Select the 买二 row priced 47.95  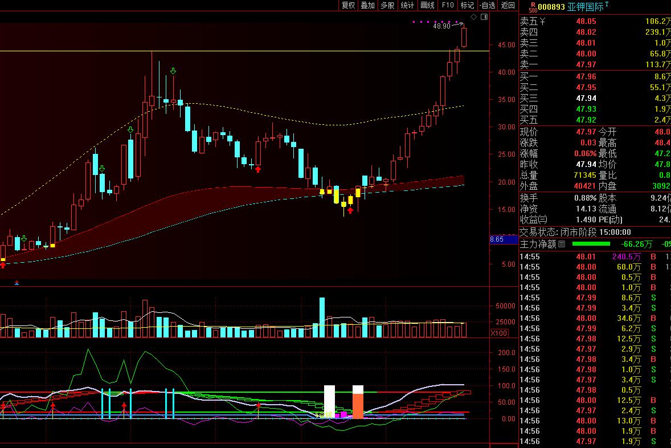point(595,87)
